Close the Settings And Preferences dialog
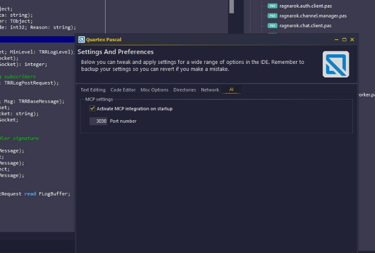Image resolution: width=375 pixels, height=253 pixels. pos(352,40)
